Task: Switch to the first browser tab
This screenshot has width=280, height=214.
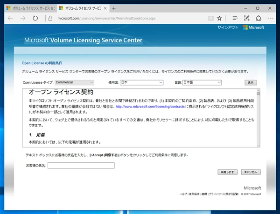Action: click(30, 8)
